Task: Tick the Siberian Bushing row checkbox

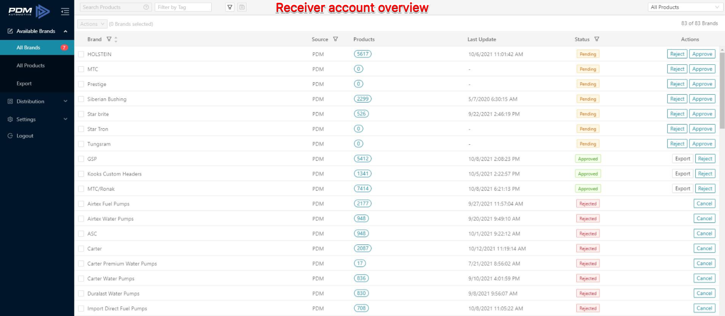Action: click(x=81, y=99)
